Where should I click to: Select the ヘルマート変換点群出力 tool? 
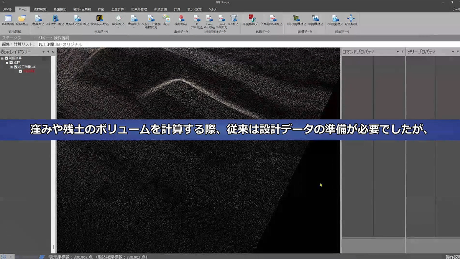tap(151, 18)
